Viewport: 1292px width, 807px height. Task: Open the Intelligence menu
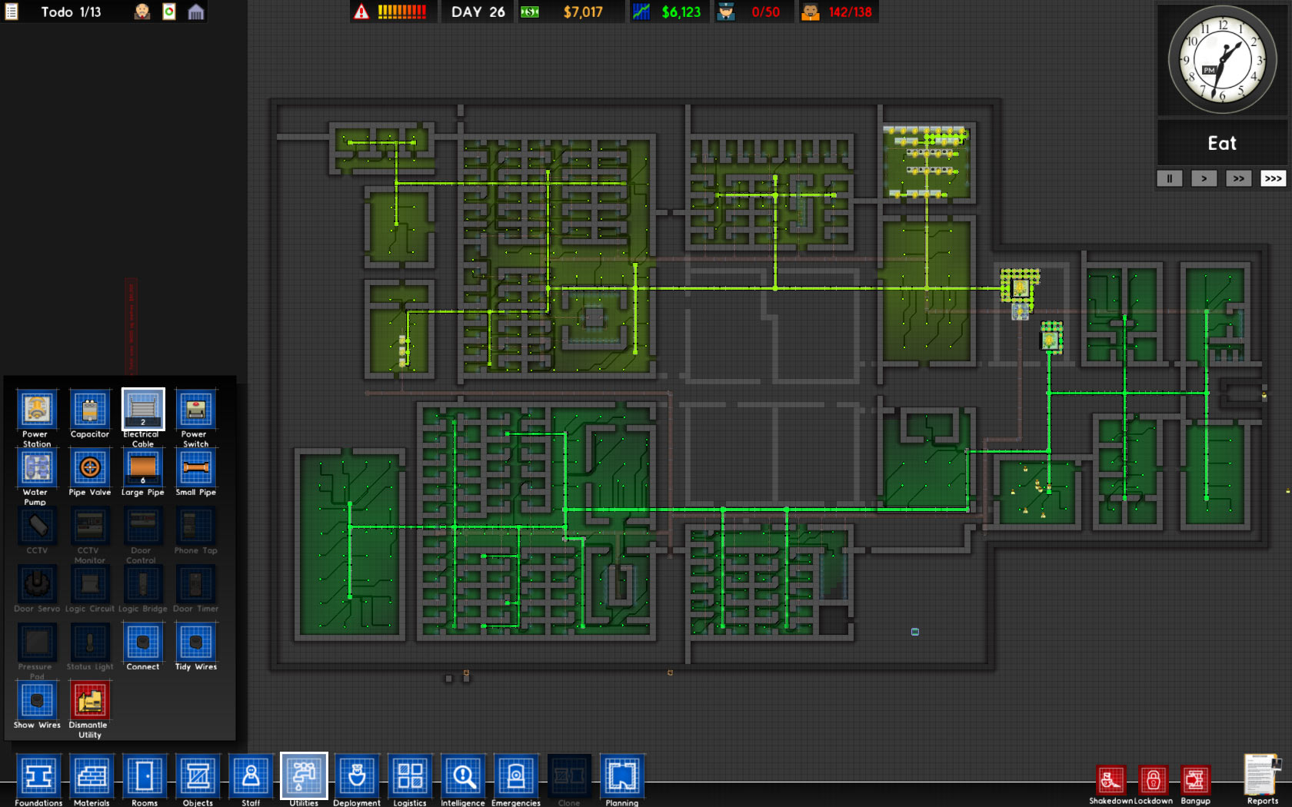coord(463,776)
